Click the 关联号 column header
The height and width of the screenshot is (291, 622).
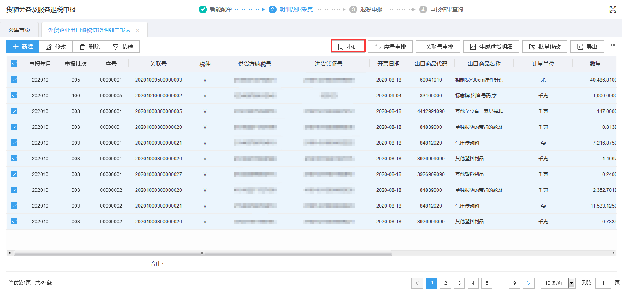[x=158, y=64]
